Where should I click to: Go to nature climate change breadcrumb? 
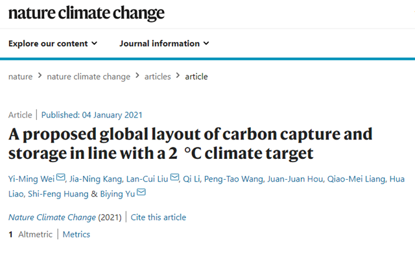click(x=89, y=77)
